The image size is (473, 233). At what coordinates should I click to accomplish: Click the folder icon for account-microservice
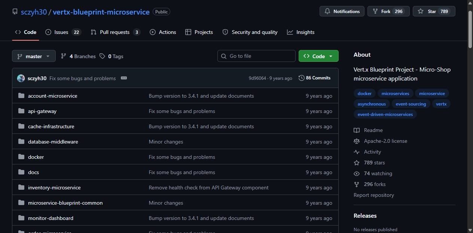(x=21, y=96)
